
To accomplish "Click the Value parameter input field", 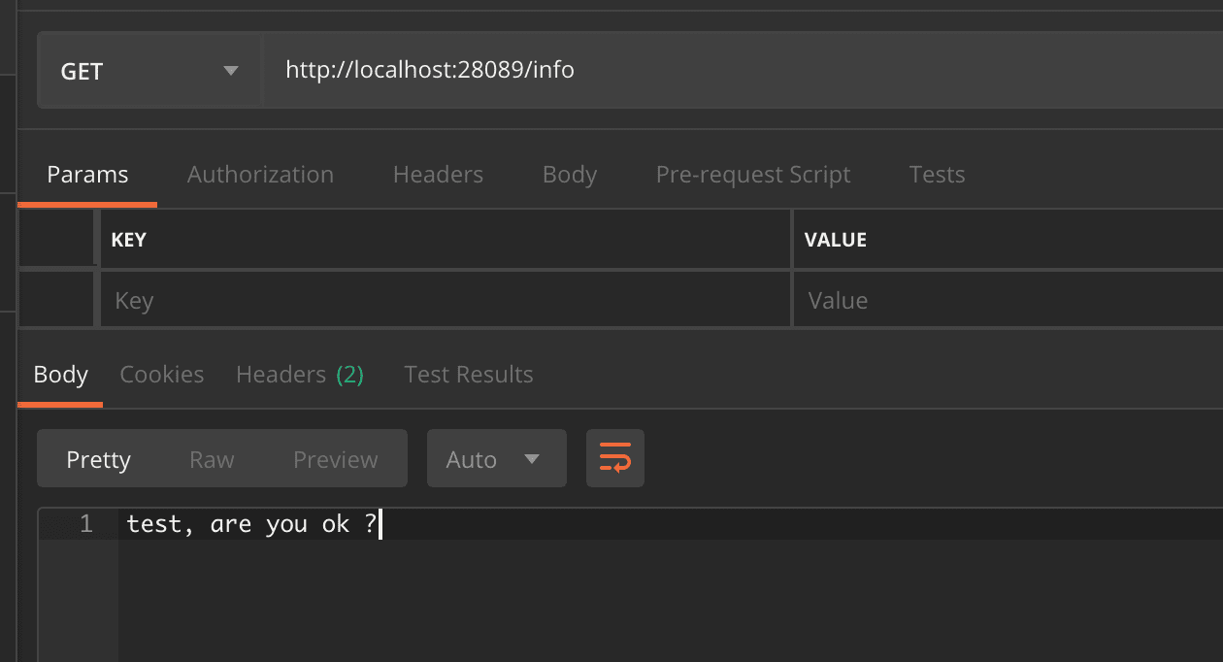I will [1005, 301].
